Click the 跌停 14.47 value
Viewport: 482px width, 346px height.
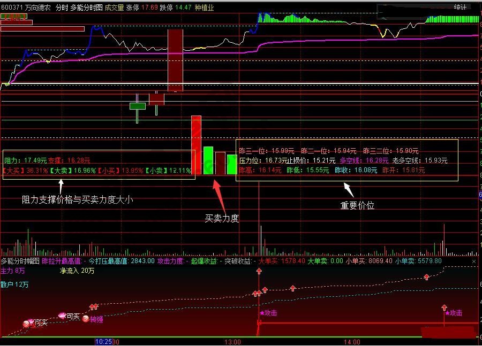pos(176,7)
